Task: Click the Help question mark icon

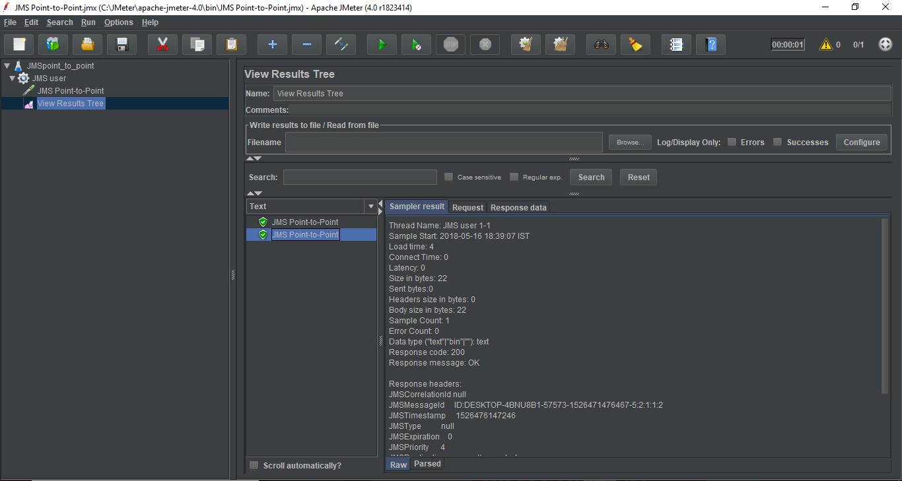Action: click(x=711, y=45)
